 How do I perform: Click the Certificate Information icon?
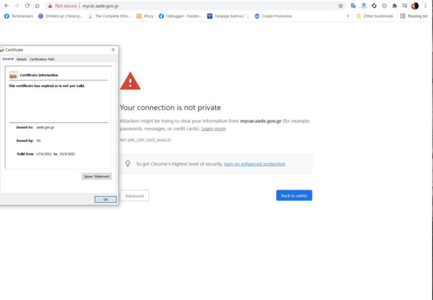(14, 75)
